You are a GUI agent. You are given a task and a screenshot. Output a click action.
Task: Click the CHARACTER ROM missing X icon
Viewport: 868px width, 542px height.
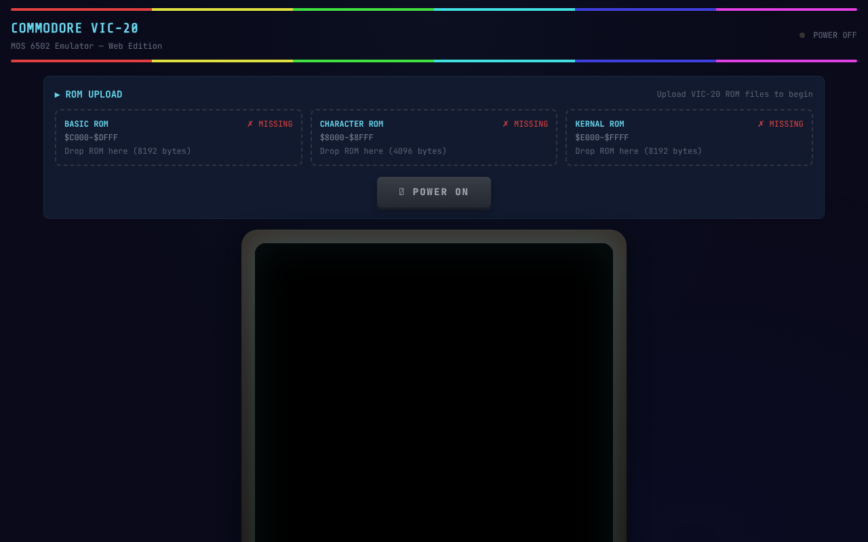(x=506, y=124)
